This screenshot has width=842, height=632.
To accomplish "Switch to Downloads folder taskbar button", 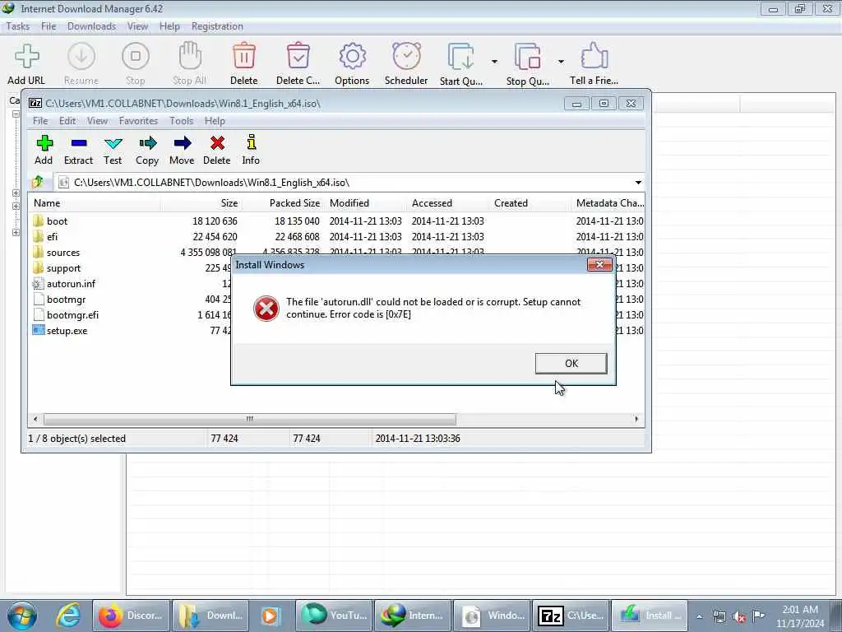I will click(x=210, y=616).
